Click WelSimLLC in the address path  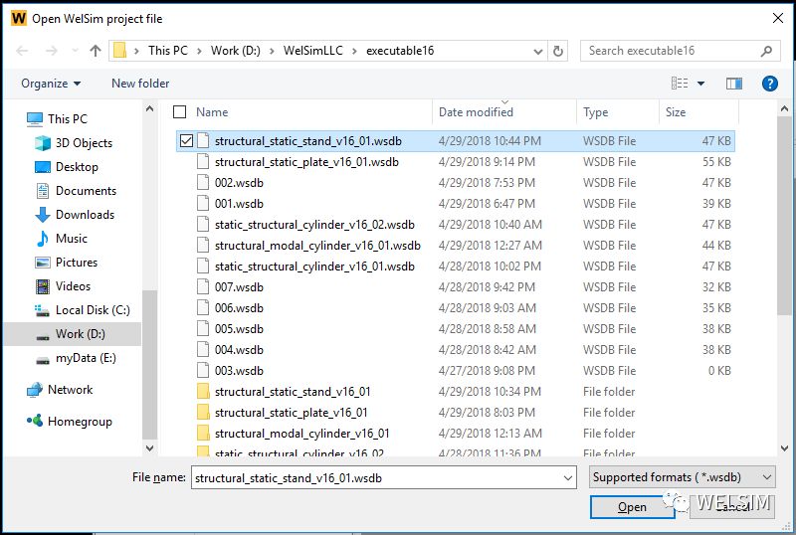pyautogui.click(x=312, y=51)
